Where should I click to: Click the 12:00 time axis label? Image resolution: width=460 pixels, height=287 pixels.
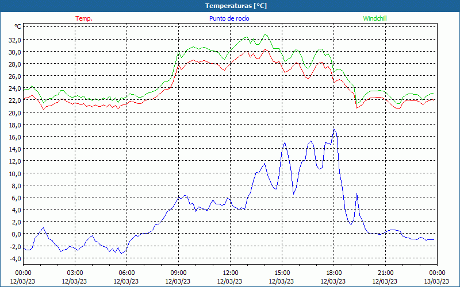pyautogui.click(x=231, y=273)
